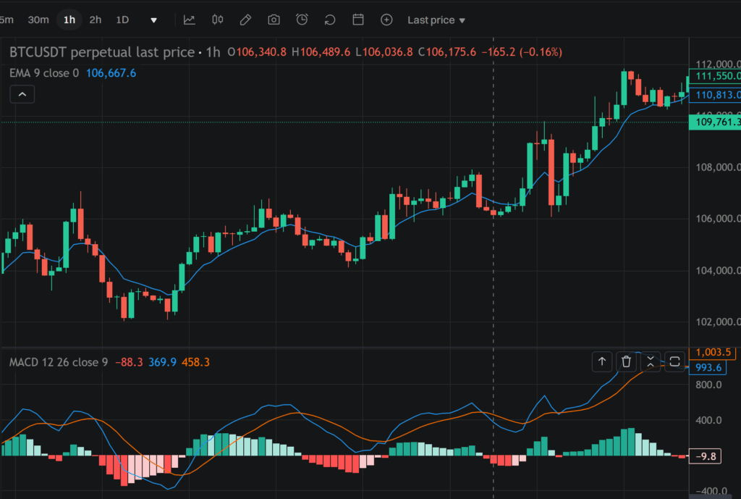This screenshot has width=741, height=499.
Task: Click the reload chart icon
Action: click(329, 20)
